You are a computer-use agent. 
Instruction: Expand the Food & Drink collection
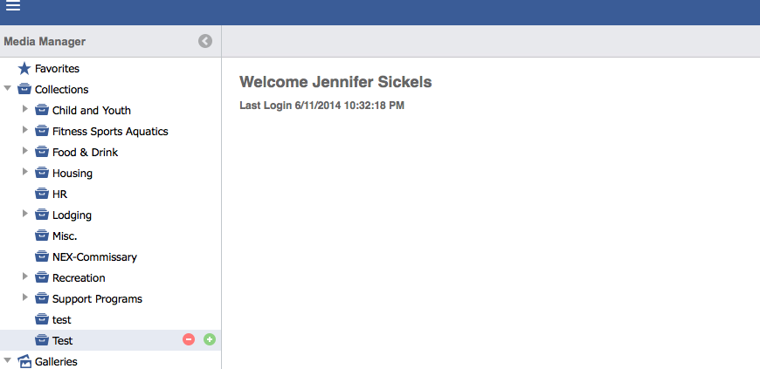pos(25,152)
